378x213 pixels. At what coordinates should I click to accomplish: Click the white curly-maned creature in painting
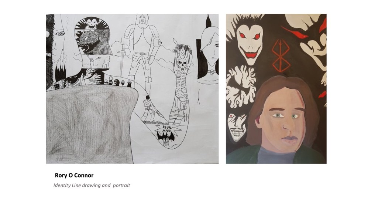pos(241,87)
